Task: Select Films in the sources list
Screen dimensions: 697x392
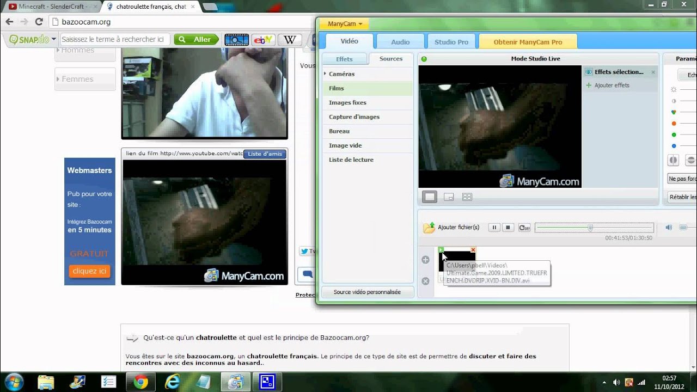Action: (x=368, y=88)
